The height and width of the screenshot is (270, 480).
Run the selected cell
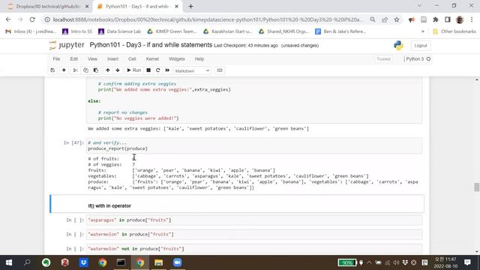134,70
